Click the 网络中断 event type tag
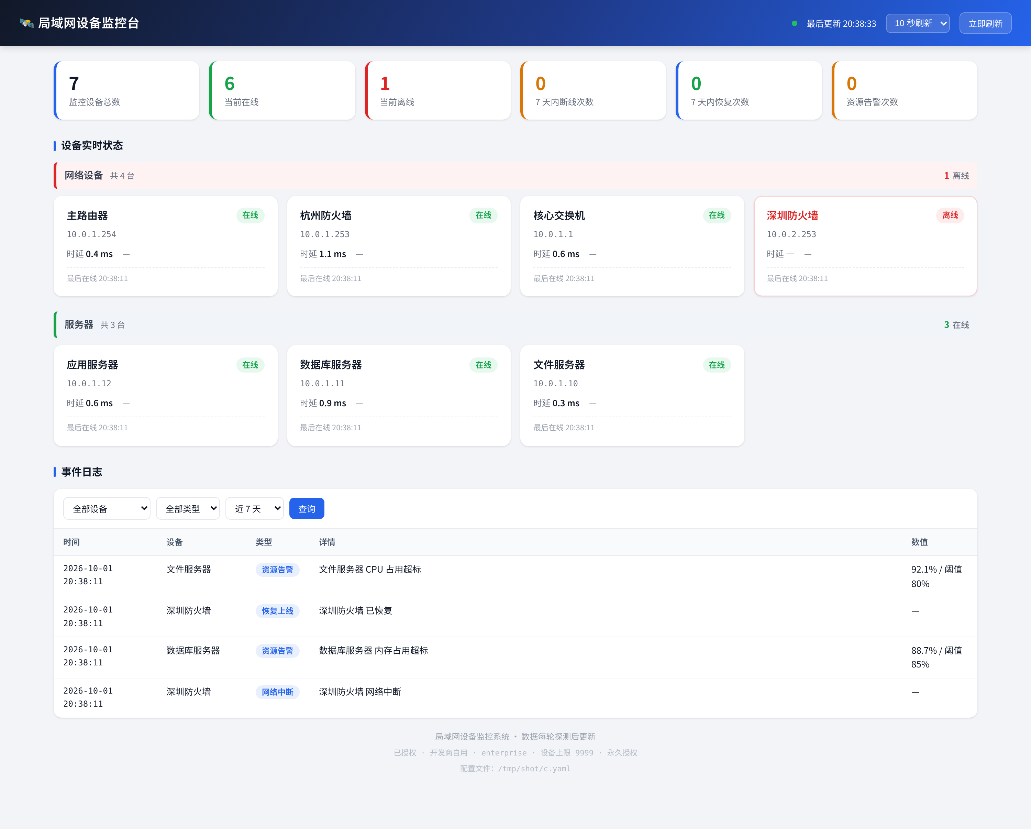 (277, 692)
